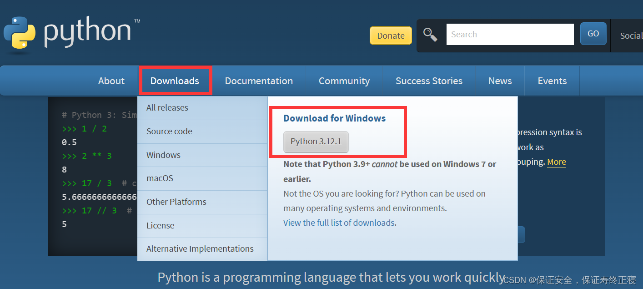643x289 pixels.
Task: Focus the Search input field
Action: (x=510, y=35)
